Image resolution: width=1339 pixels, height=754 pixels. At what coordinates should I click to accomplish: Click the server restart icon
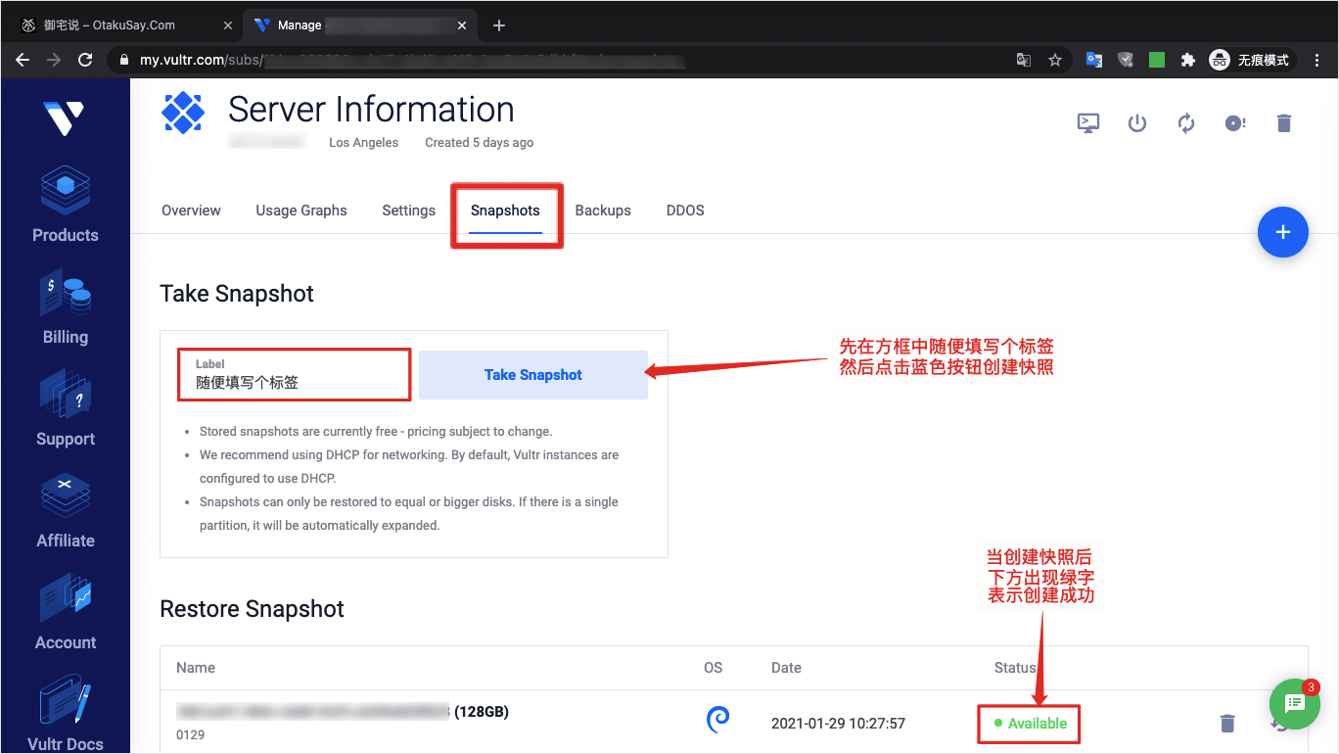pyautogui.click(x=1186, y=123)
